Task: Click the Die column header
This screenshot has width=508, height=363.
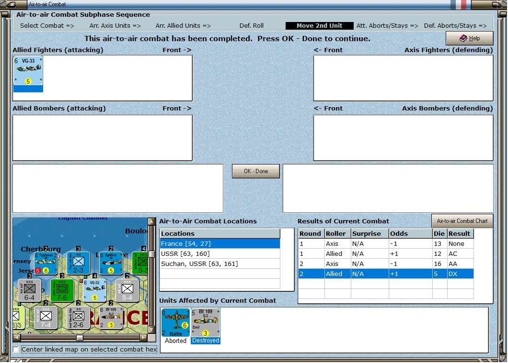Action: point(439,233)
